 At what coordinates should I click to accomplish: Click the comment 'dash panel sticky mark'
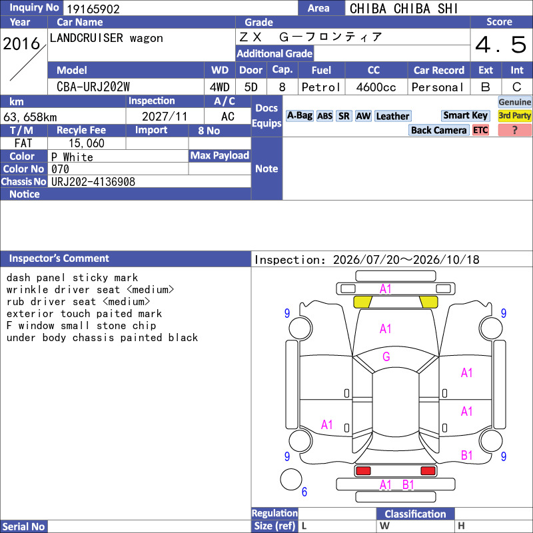pyautogui.click(x=72, y=278)
